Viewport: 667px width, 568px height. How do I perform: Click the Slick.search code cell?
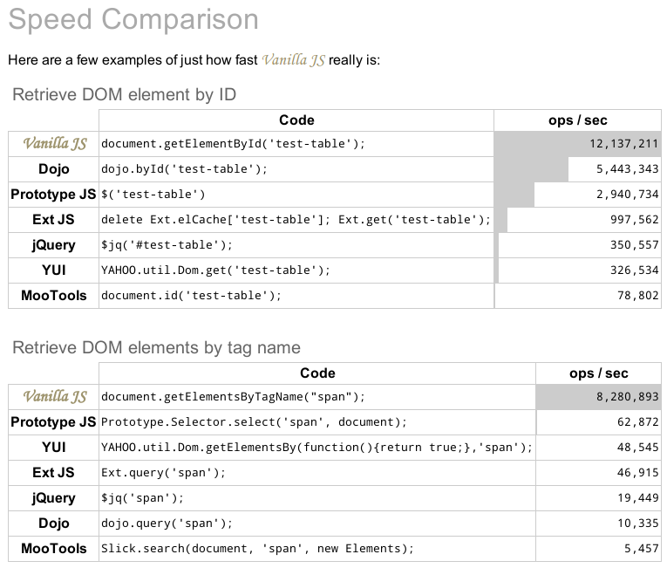(316, 549)
